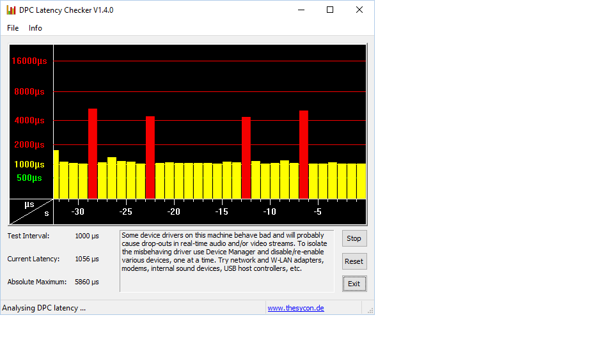The height and width of the screenshot is (345, 614).
Task: Close the DPC Latency Checker window
Action: coord(359,10)
